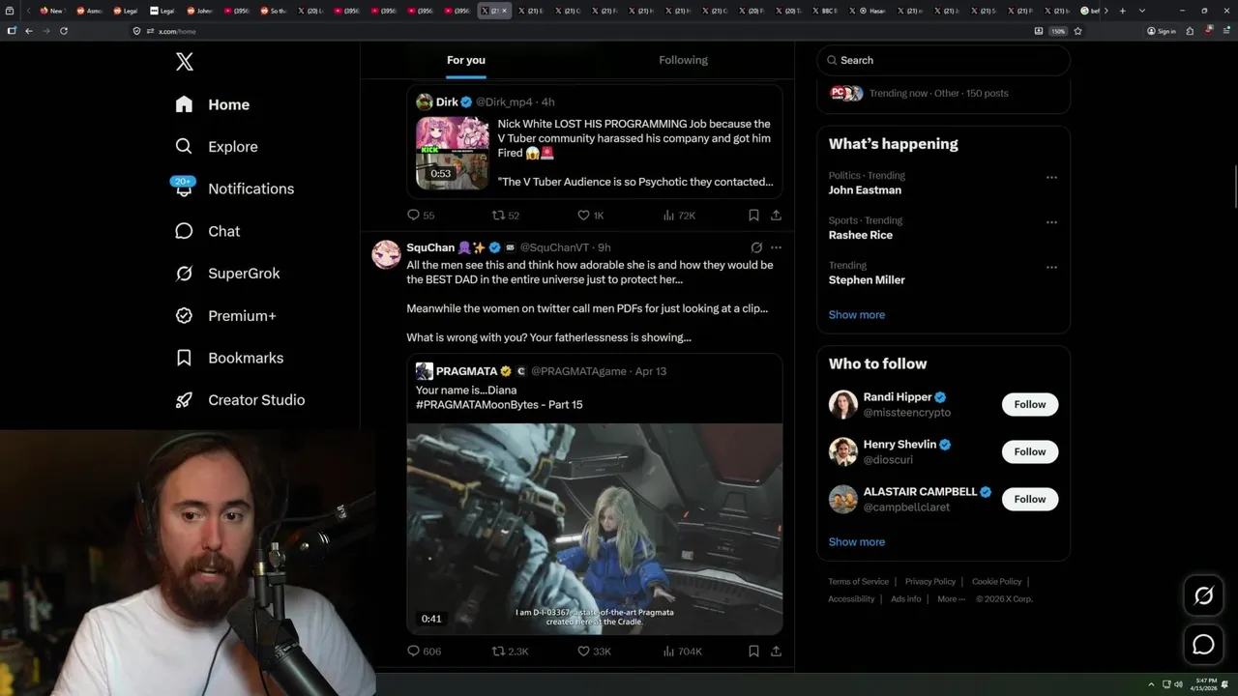Open the Premium+ page
The image size is (1238, 696).
click(x=225, y=315)
